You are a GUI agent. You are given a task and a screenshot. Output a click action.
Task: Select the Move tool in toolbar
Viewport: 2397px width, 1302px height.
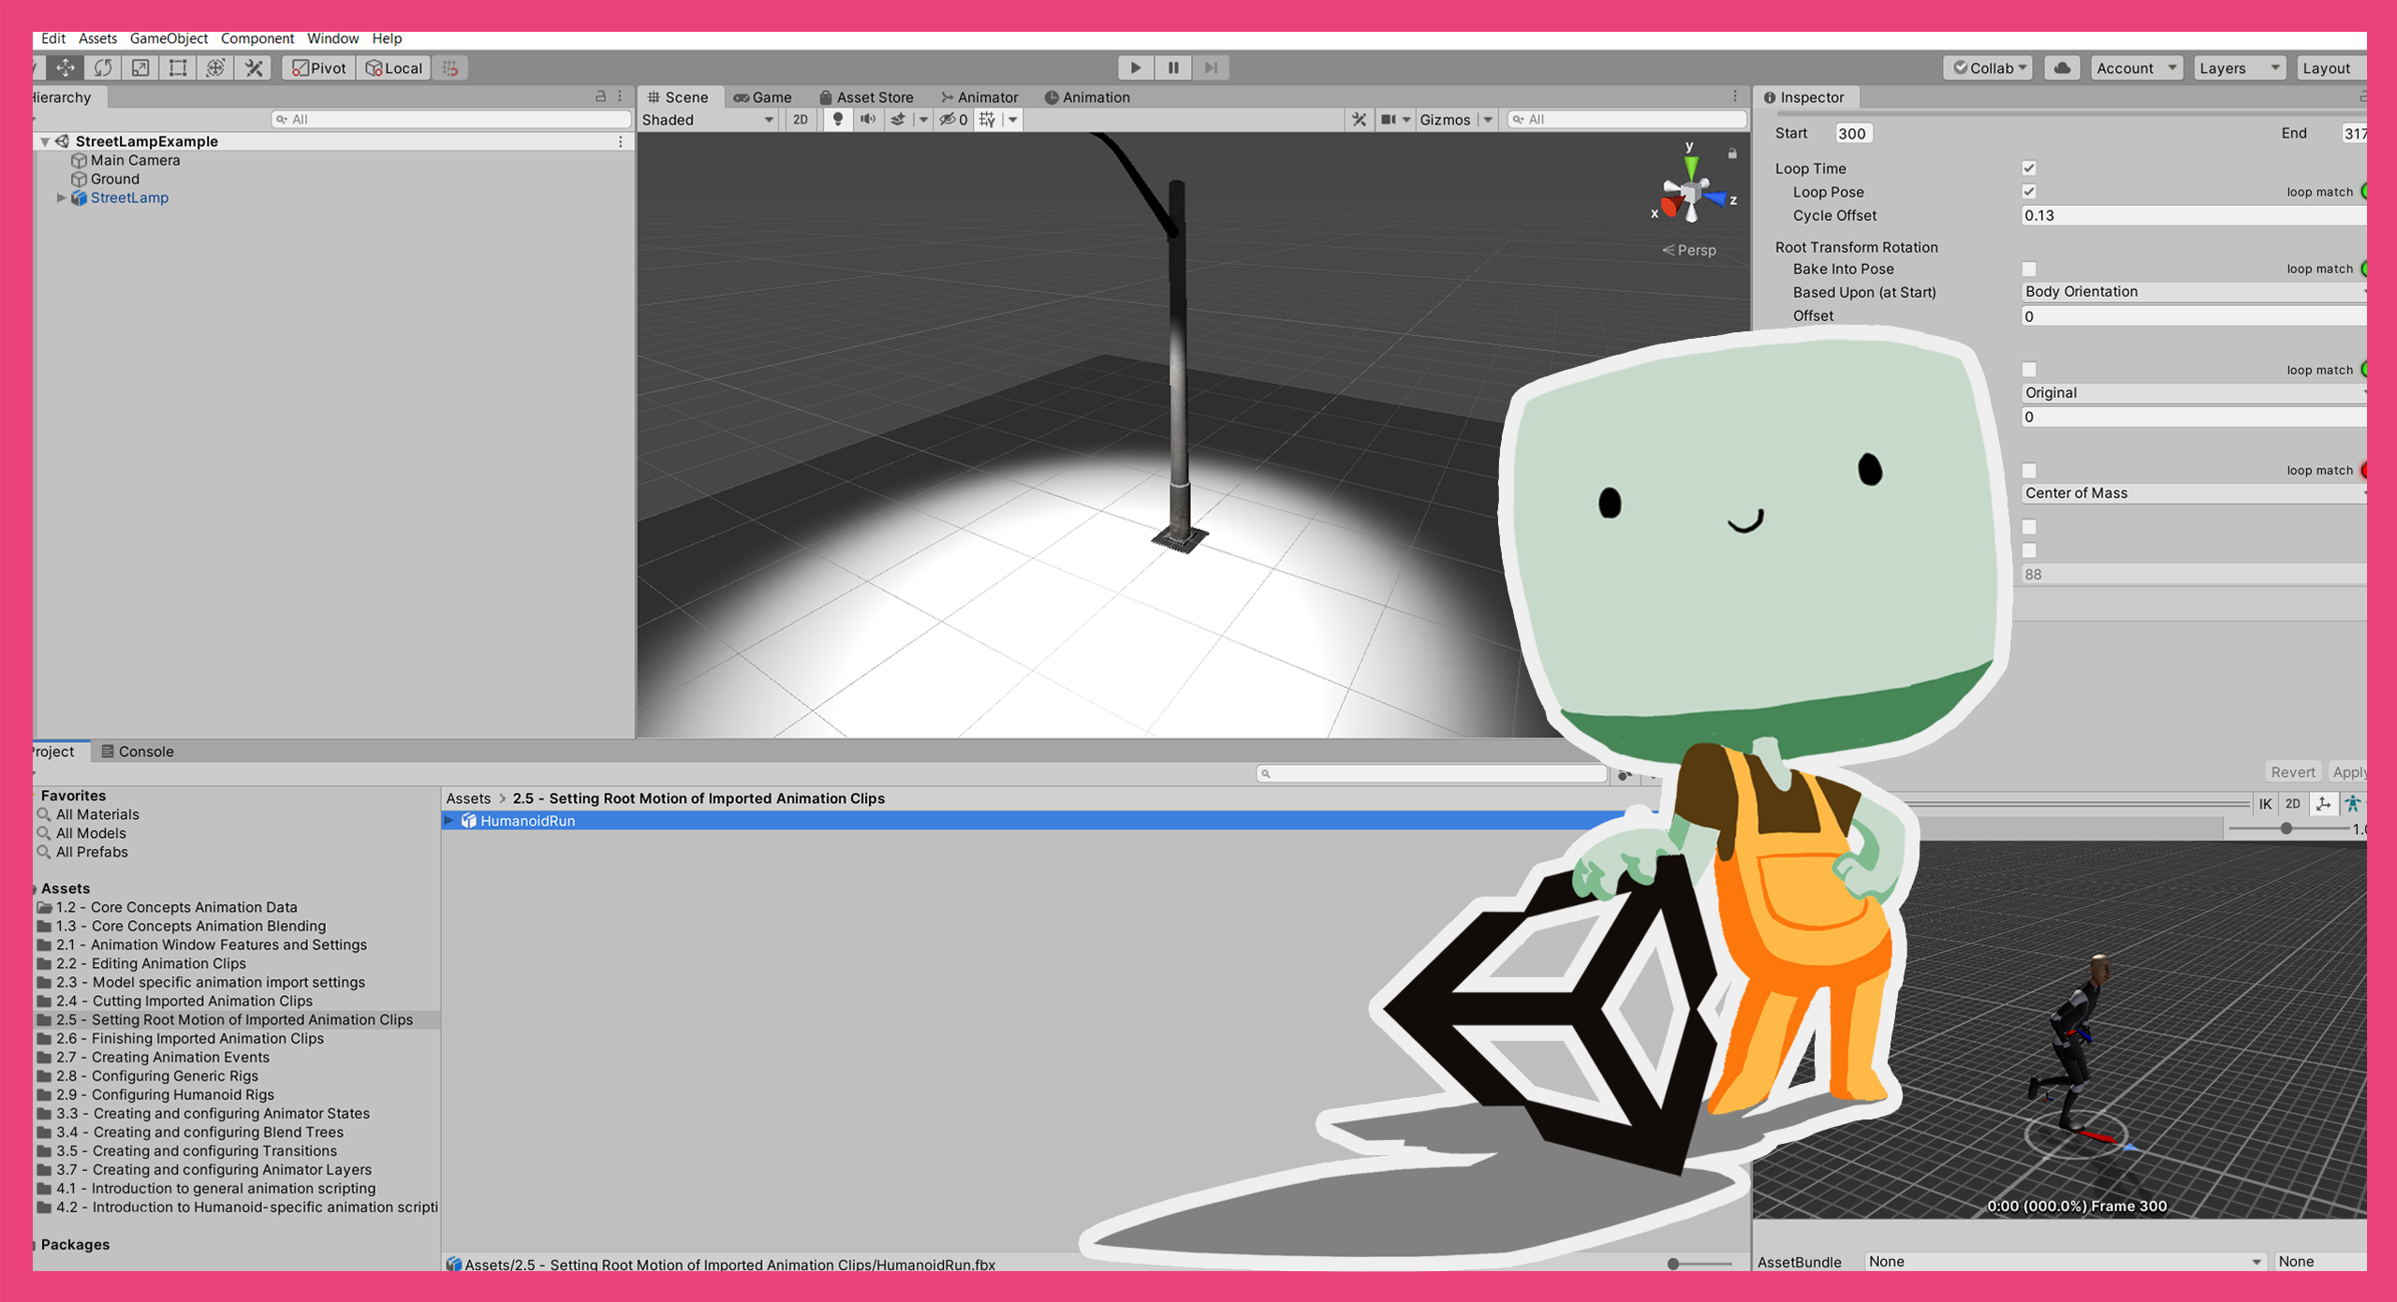(x=66, y=67)
